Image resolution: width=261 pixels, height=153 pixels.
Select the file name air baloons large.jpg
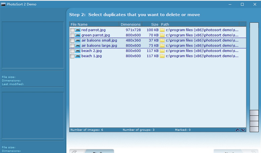point(99,46)
